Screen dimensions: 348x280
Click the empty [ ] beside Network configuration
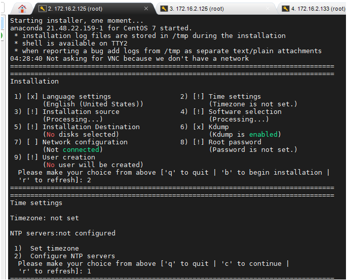(x=32, y=142)
